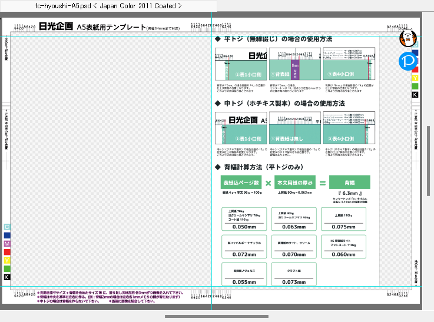Click the 0.075mm thickness card
The height and width of the screenshot is (322, 434).
[x=343, y=219]
